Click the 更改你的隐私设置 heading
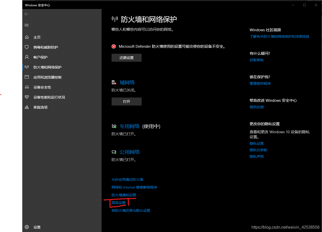The height and width of the screenshot is (232, 322). pos(265,124)
